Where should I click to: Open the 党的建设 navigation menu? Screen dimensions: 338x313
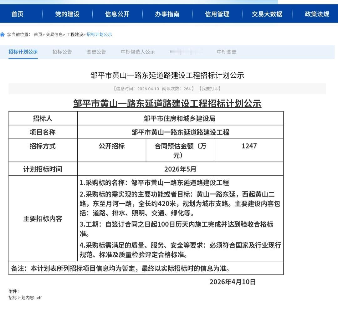(x=67, y=14)
